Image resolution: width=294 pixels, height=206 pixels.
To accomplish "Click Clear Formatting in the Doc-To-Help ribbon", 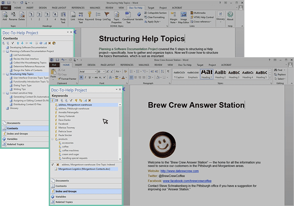I will pyautogui.click(x=154, y=17).
